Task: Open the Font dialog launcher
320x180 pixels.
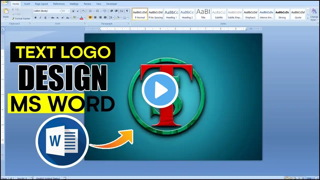Action: click(x=85, y=23)
